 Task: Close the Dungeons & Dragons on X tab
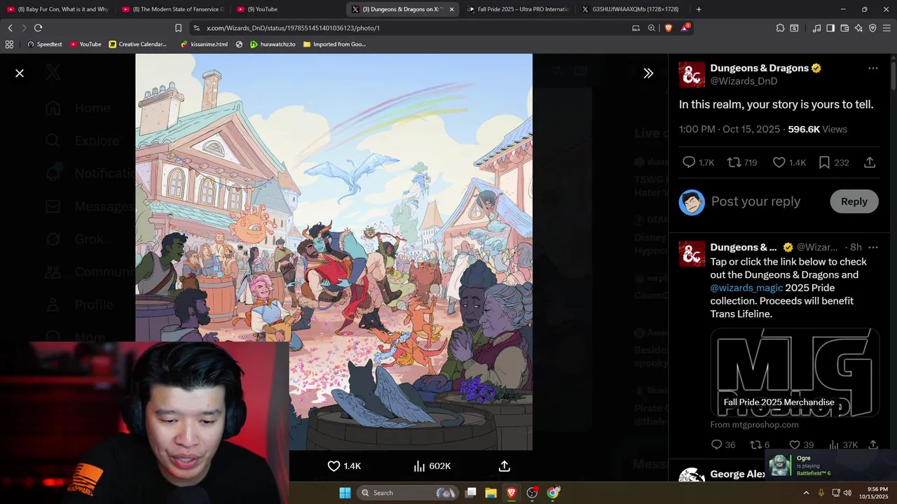(x=451, y=9)
